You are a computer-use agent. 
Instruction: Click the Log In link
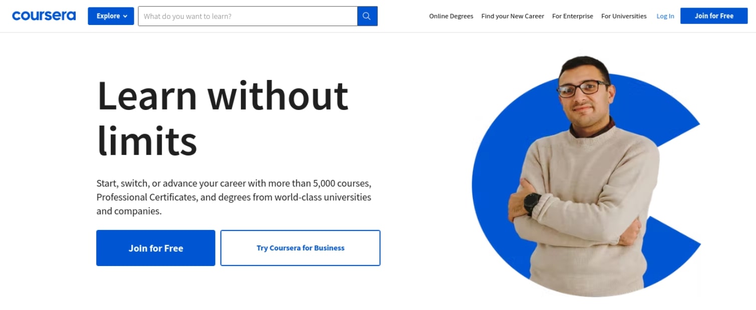[665, 16]
